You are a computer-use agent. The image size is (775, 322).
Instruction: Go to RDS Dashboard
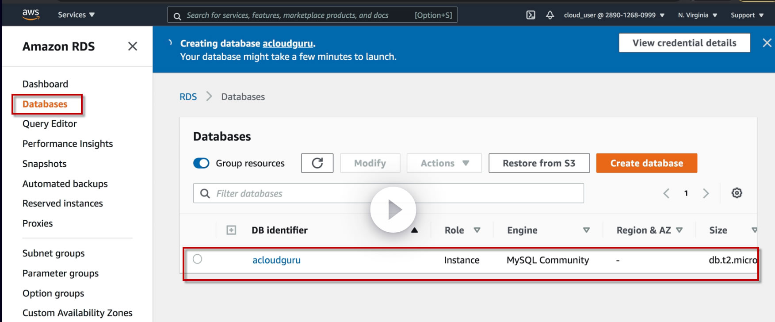coord(46,84)
